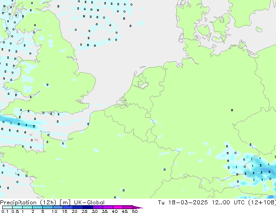Screen dimensions: 276x213
Task: Select the 20–25 dark blue legend swatch
Action: 77,207
